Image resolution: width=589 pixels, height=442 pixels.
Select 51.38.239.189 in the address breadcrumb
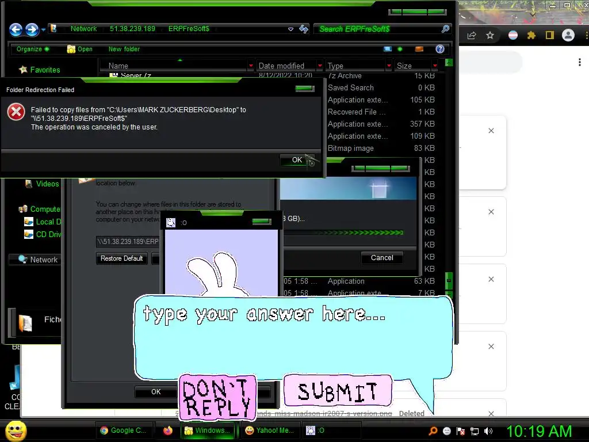click(132, 29)
